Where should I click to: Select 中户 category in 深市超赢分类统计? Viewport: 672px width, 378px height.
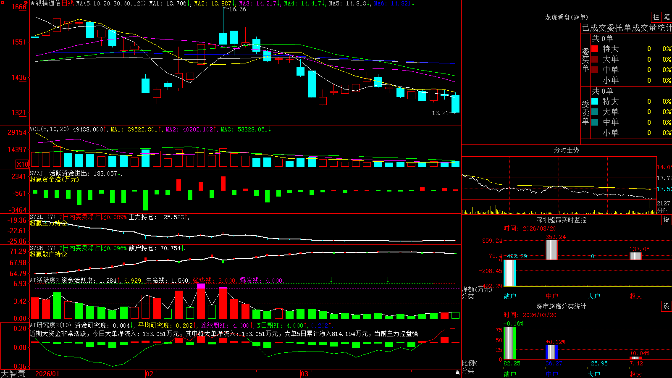[x=552, y=374]
